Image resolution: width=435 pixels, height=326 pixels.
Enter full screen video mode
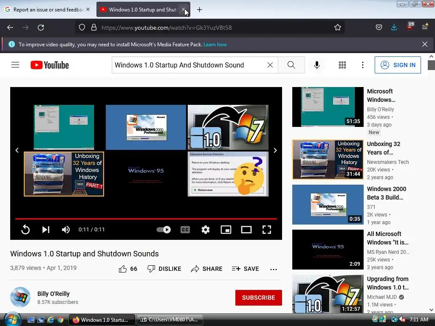267,230
